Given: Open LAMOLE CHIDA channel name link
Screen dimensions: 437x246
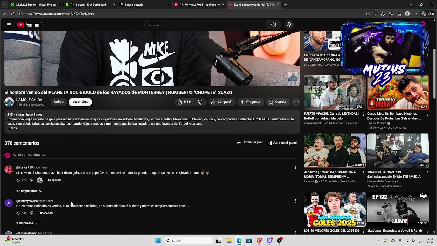Looking at the screenshot, I should [x=29, y=100].
